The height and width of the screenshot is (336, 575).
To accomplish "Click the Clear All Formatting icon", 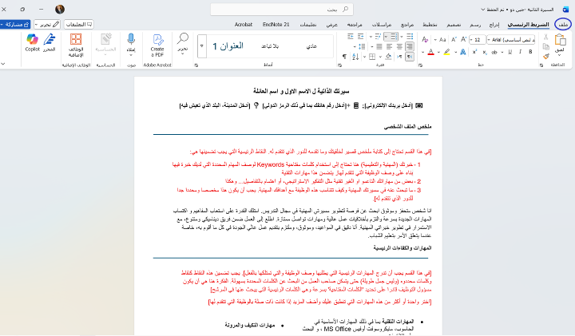I will pos(425,39).
